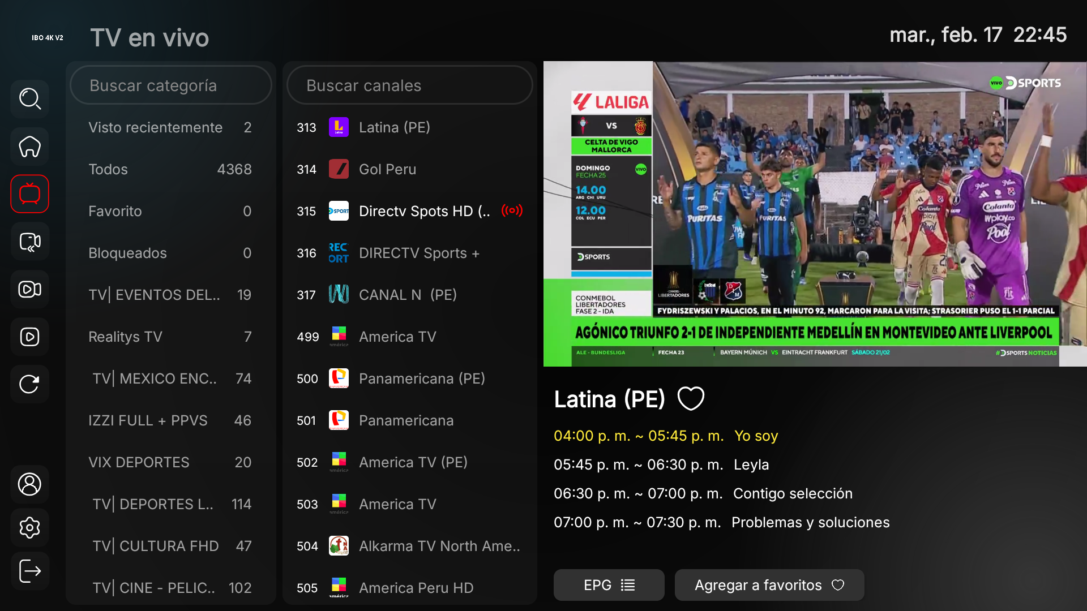Click the Buscar canales search field

(410, 85)
